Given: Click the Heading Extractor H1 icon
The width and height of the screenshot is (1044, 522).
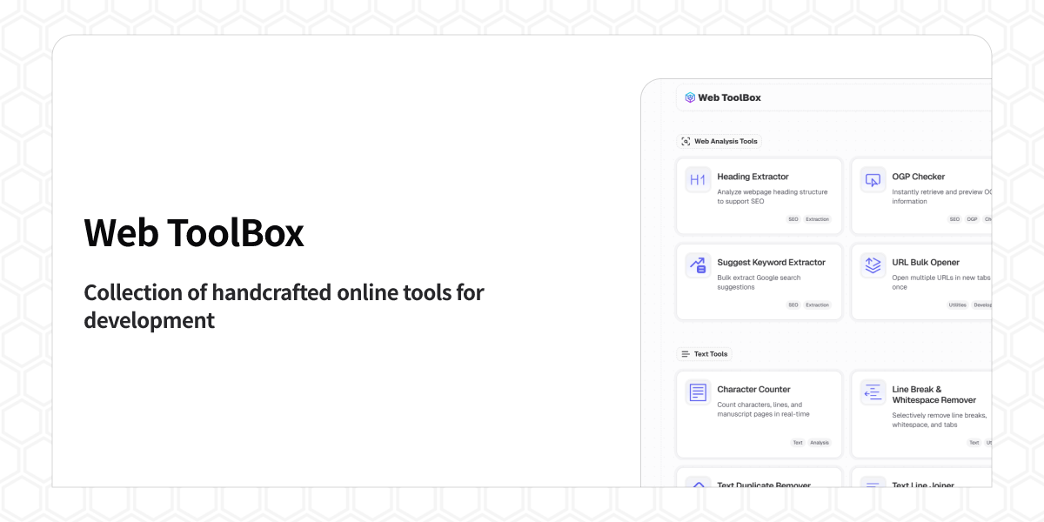Looking at the screenshot, I should pyautogui.click(x=697, y=179).
